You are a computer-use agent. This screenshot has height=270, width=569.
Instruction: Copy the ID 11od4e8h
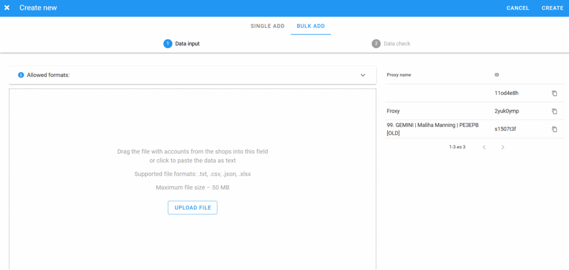point(554,93)
